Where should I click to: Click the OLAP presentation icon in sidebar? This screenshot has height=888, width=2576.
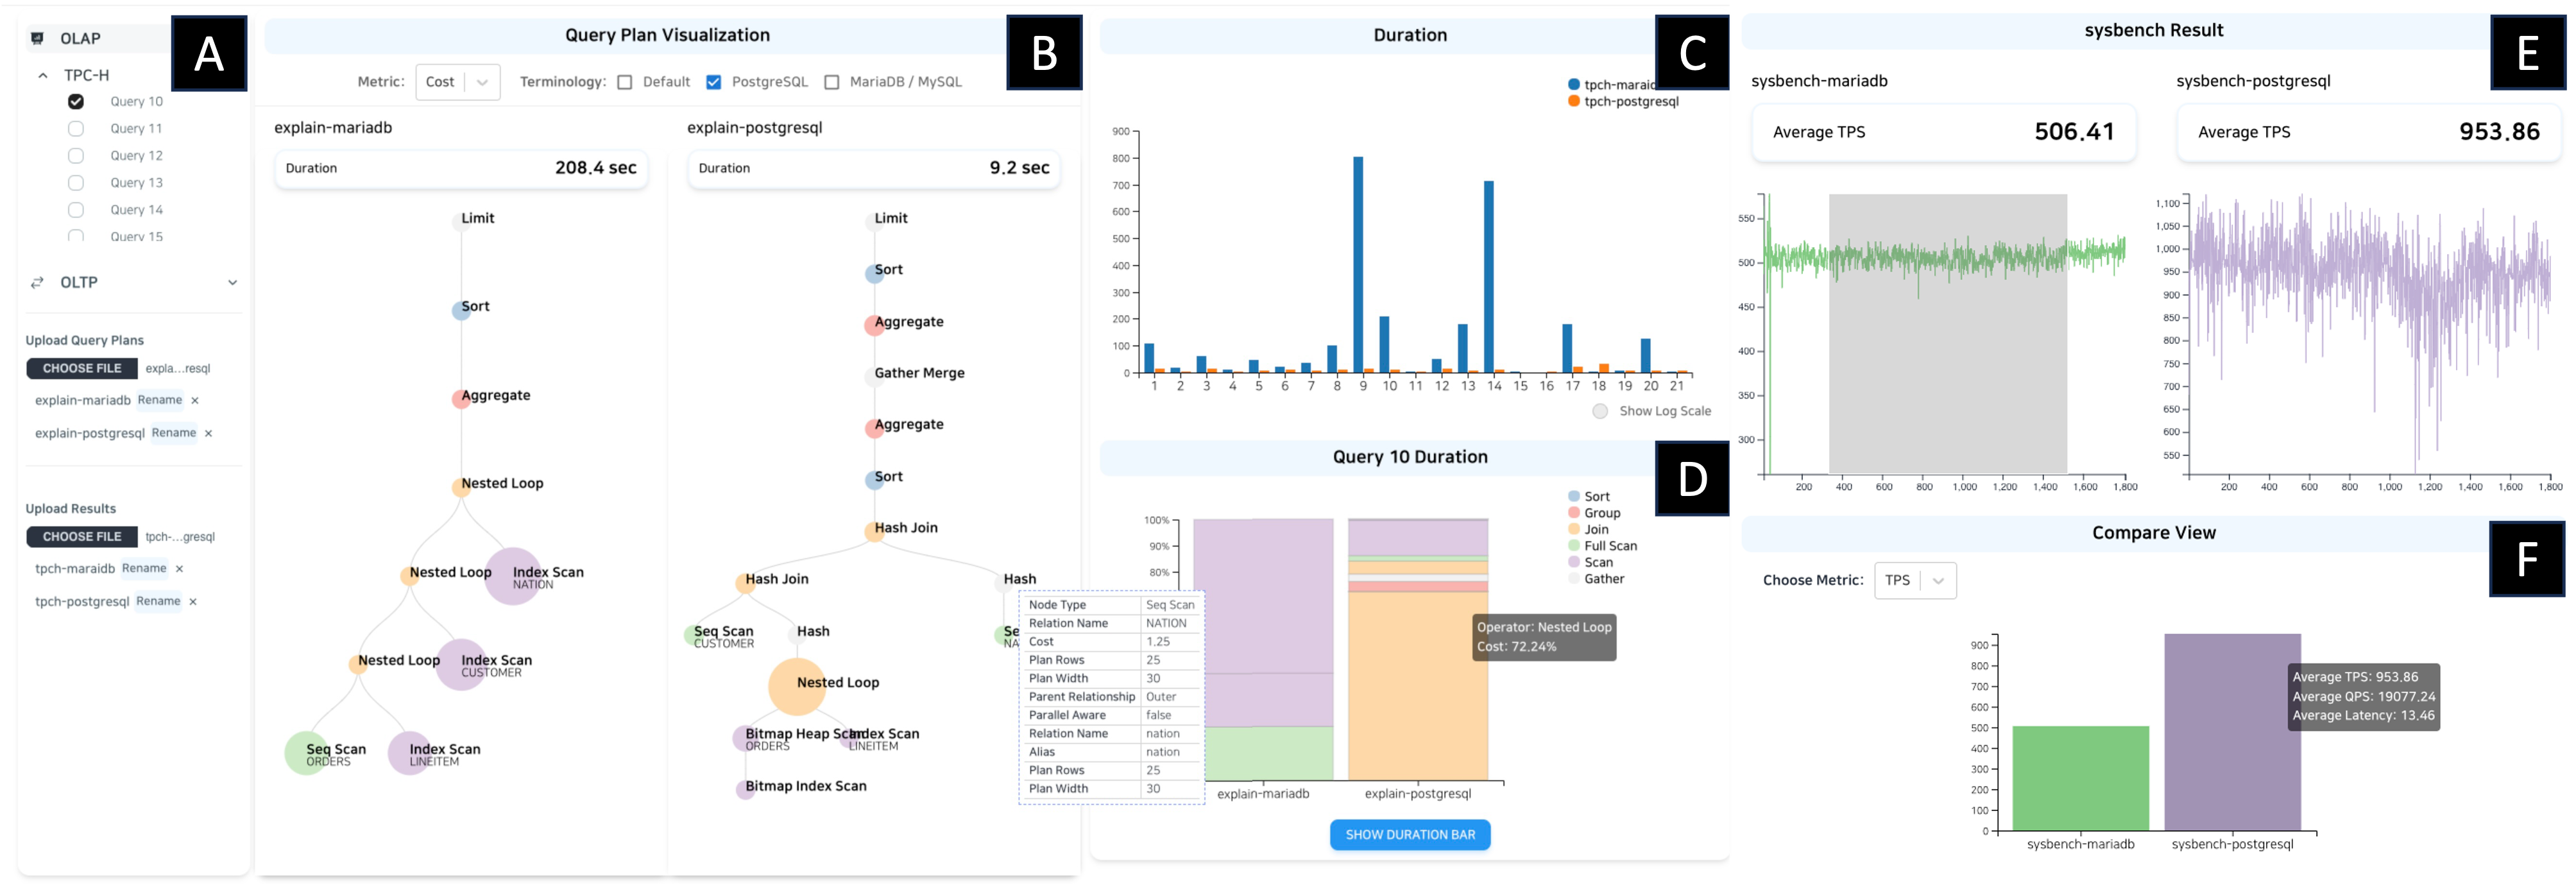click(37, 38)
